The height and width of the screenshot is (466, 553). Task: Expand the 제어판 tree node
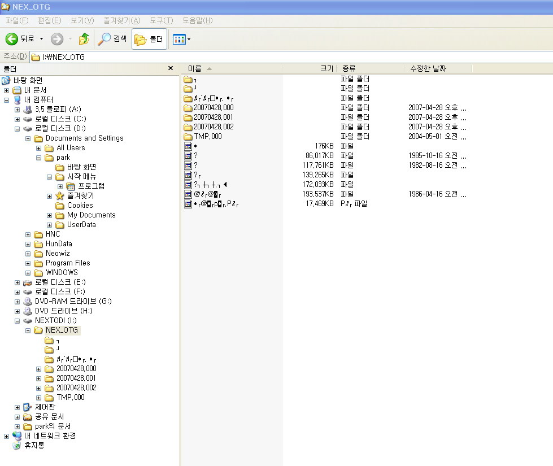click(18, 407)
